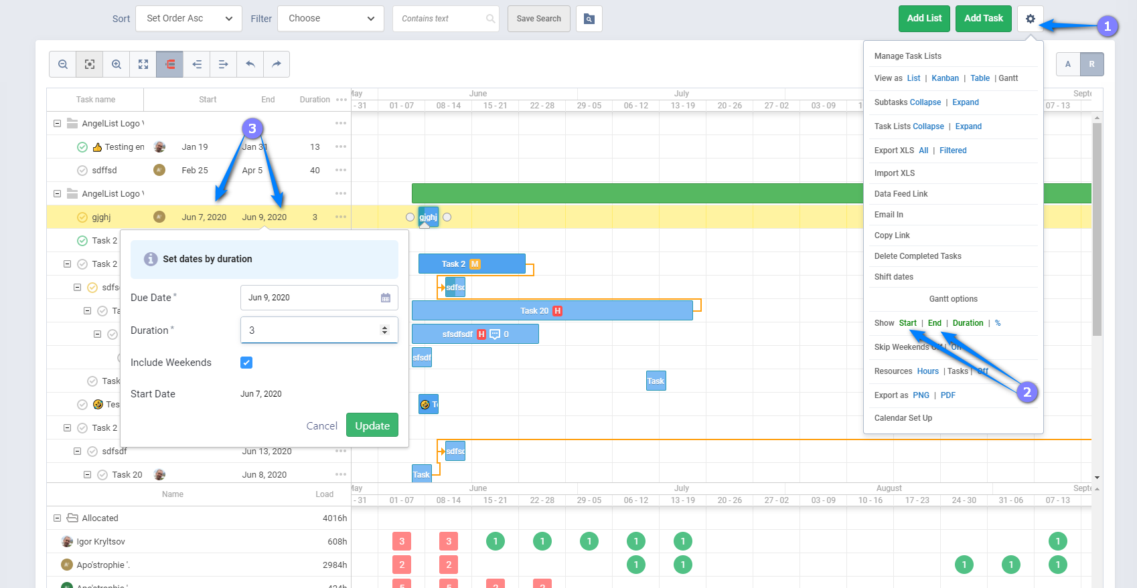Click the zoom out magnifier icon
Screen dimensions: 1137x588
click(63, 64)
